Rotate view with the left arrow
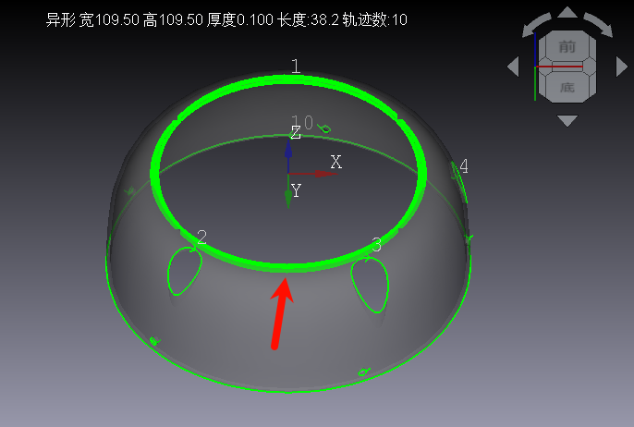Image resolution: width=634 pixels, height=427 pixels. tap(514, 67)
